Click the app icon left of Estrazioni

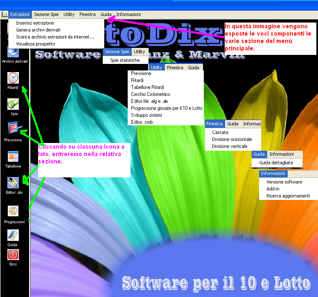click(5, 14)
